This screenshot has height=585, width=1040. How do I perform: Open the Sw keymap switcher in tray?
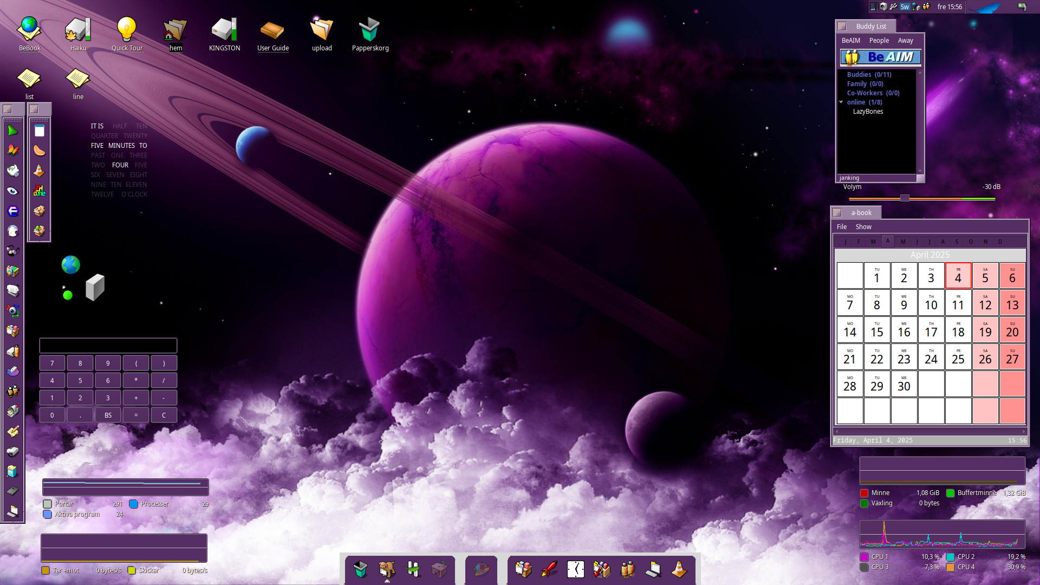point(905,7)
